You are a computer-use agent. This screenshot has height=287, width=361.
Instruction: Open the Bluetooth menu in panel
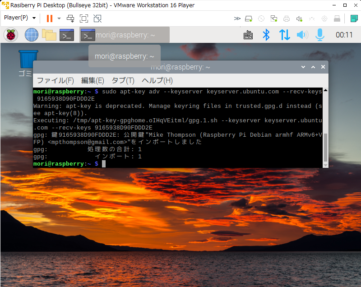tap(266, 35)
